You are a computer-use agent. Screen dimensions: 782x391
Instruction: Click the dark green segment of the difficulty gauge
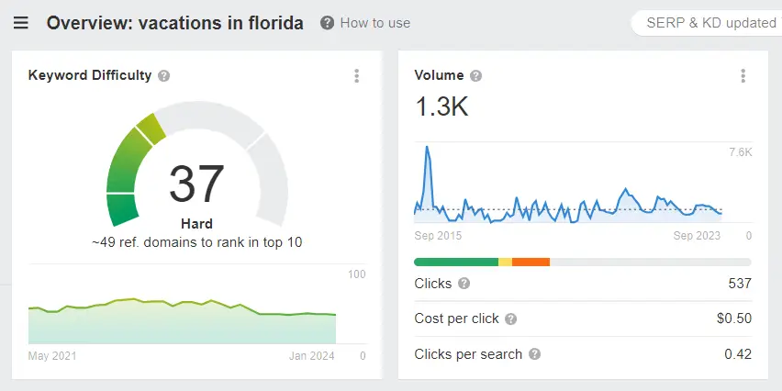click(123, 209)
